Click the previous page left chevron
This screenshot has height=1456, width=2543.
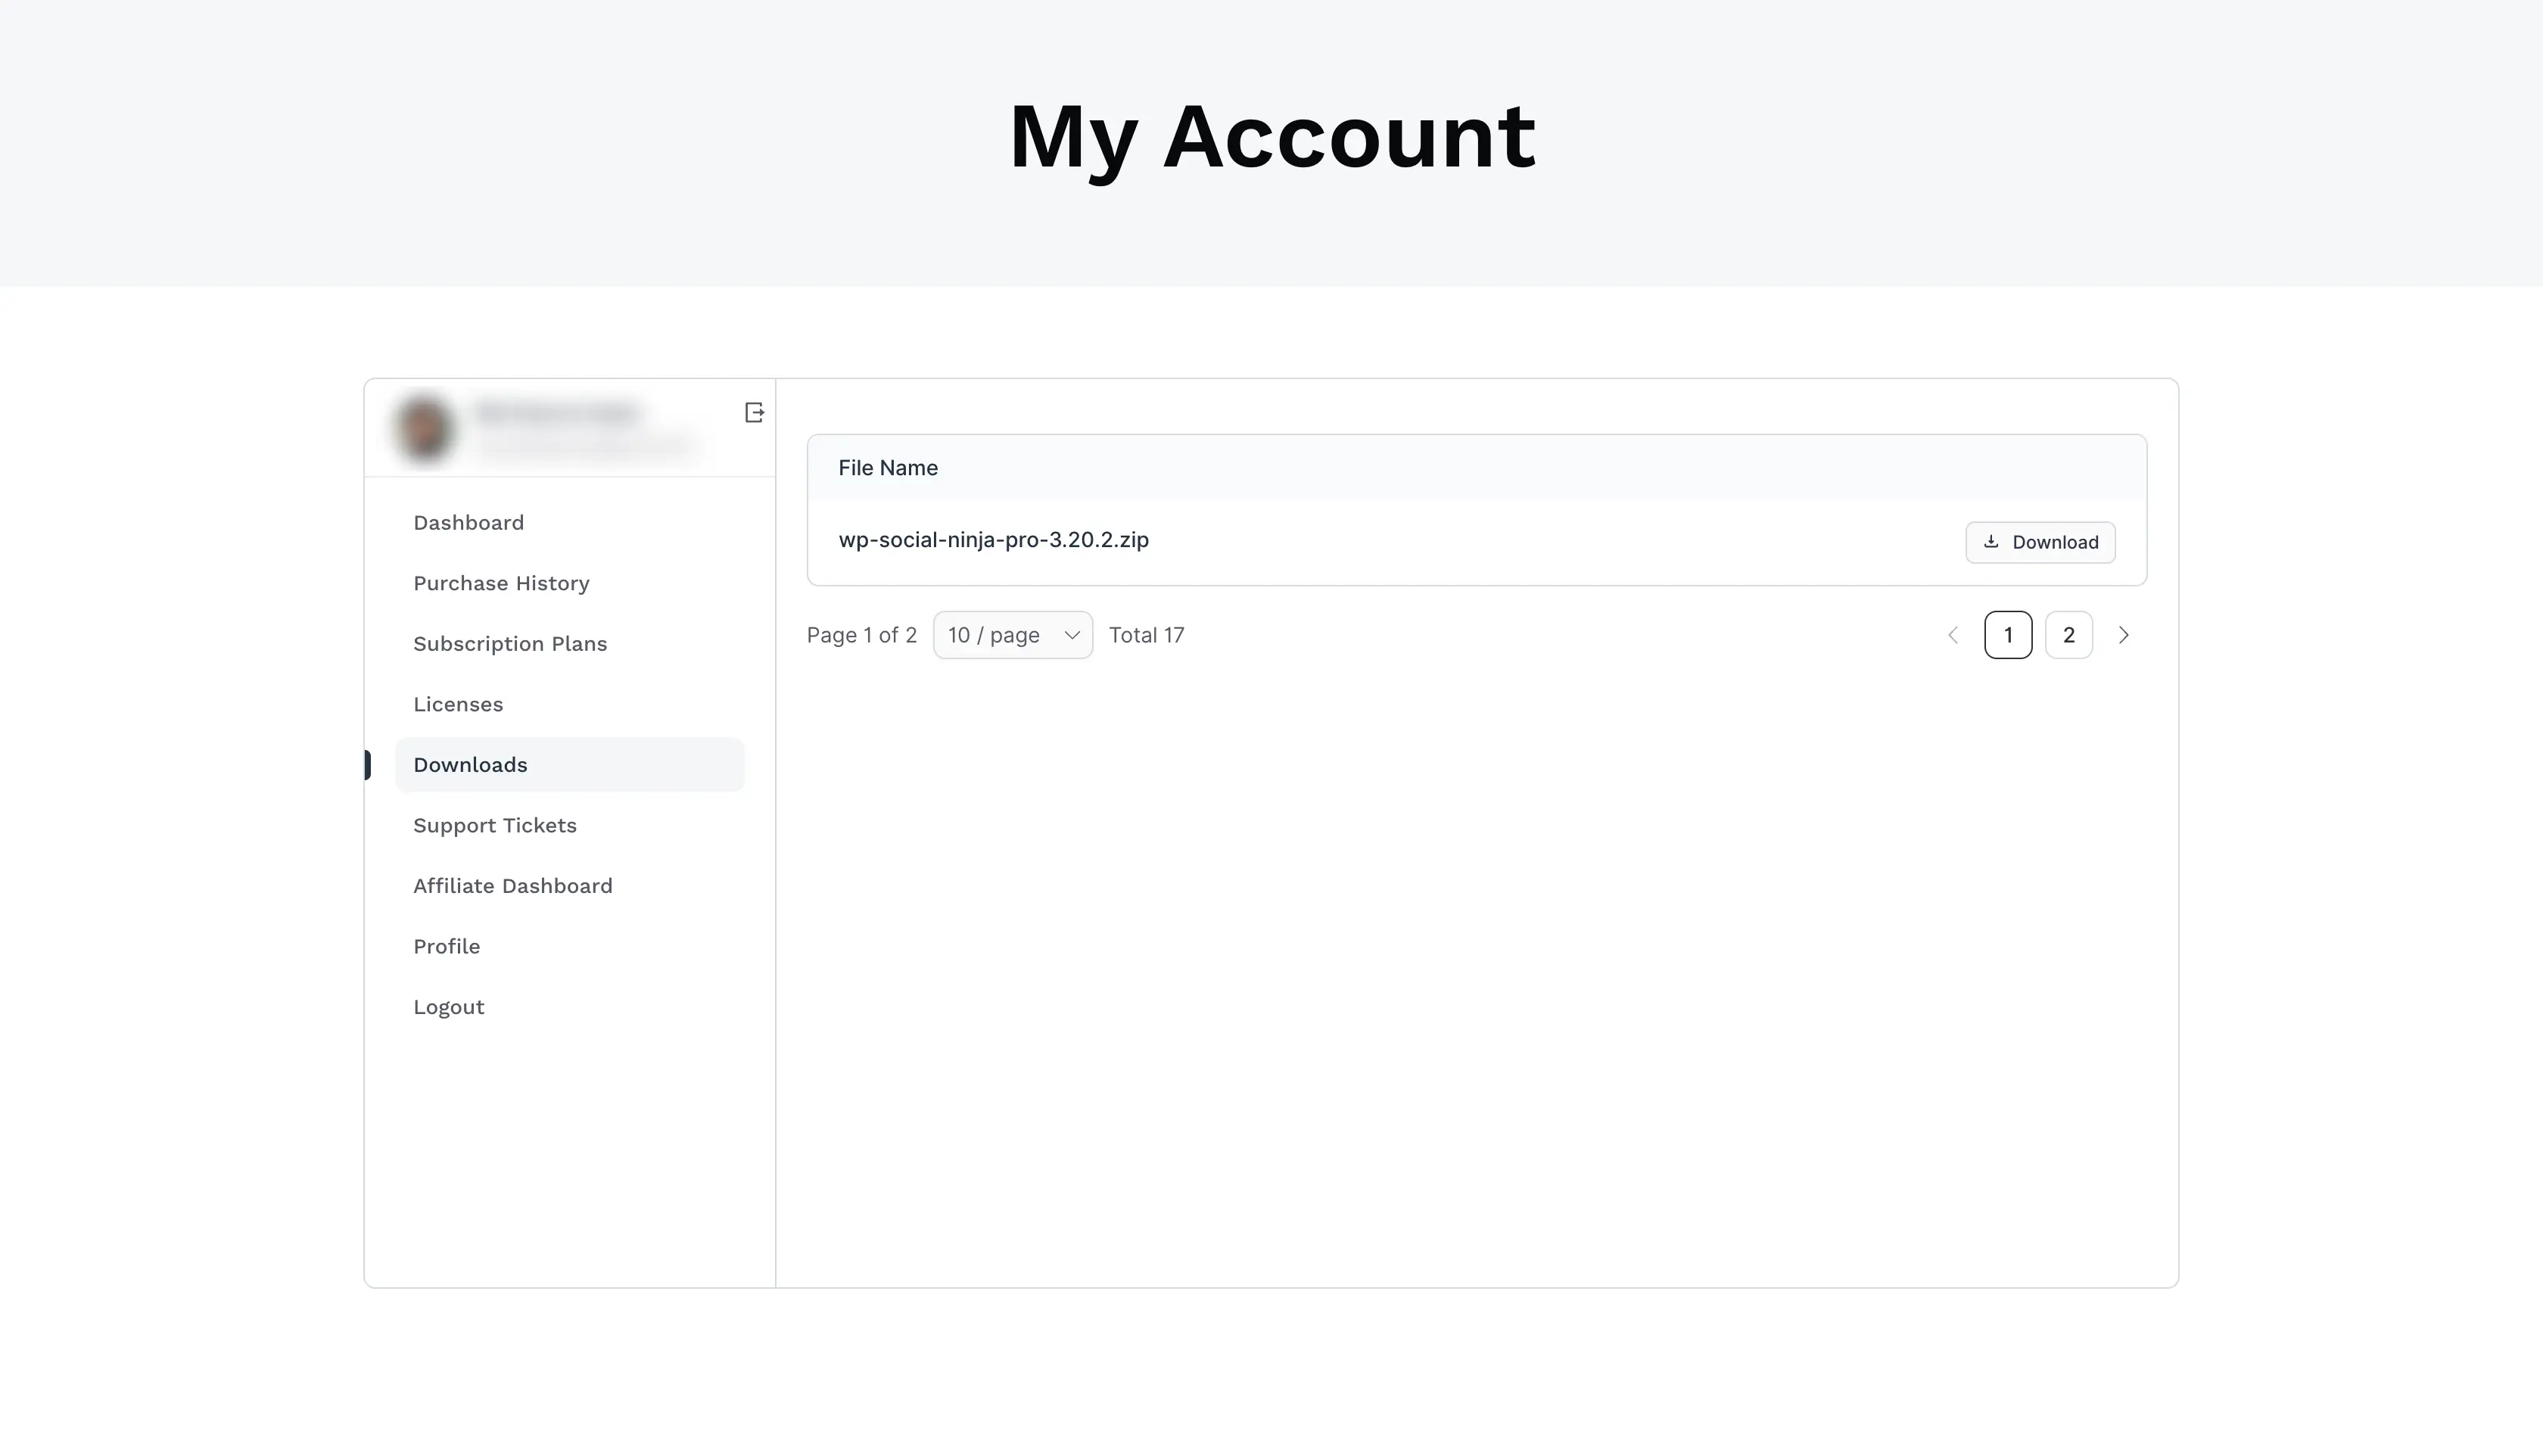(1953, 635)
